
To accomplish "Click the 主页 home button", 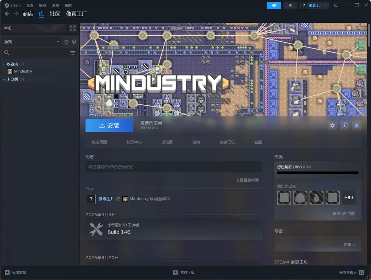I will (34, 29).
